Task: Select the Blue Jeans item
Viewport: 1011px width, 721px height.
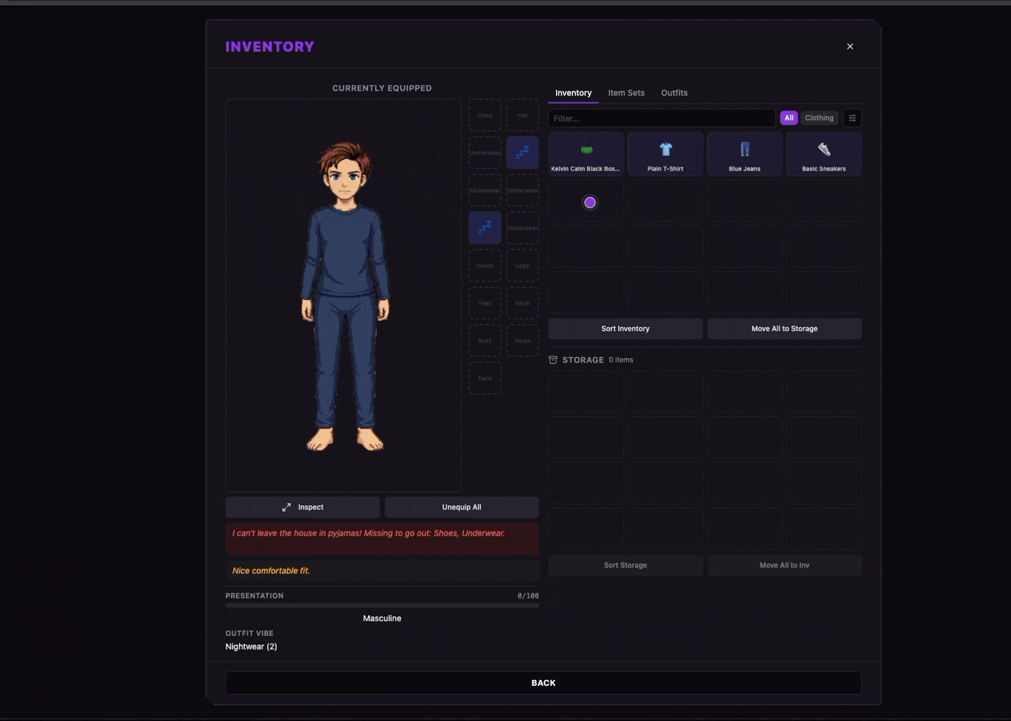Action: pos(745,154)
